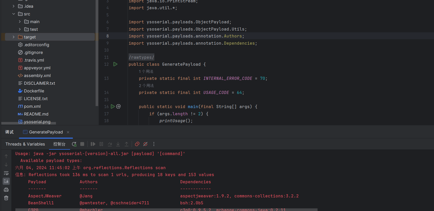This screenshot has height=211, width=434.
Task: View all breakpoints
Action: (137, 144)
